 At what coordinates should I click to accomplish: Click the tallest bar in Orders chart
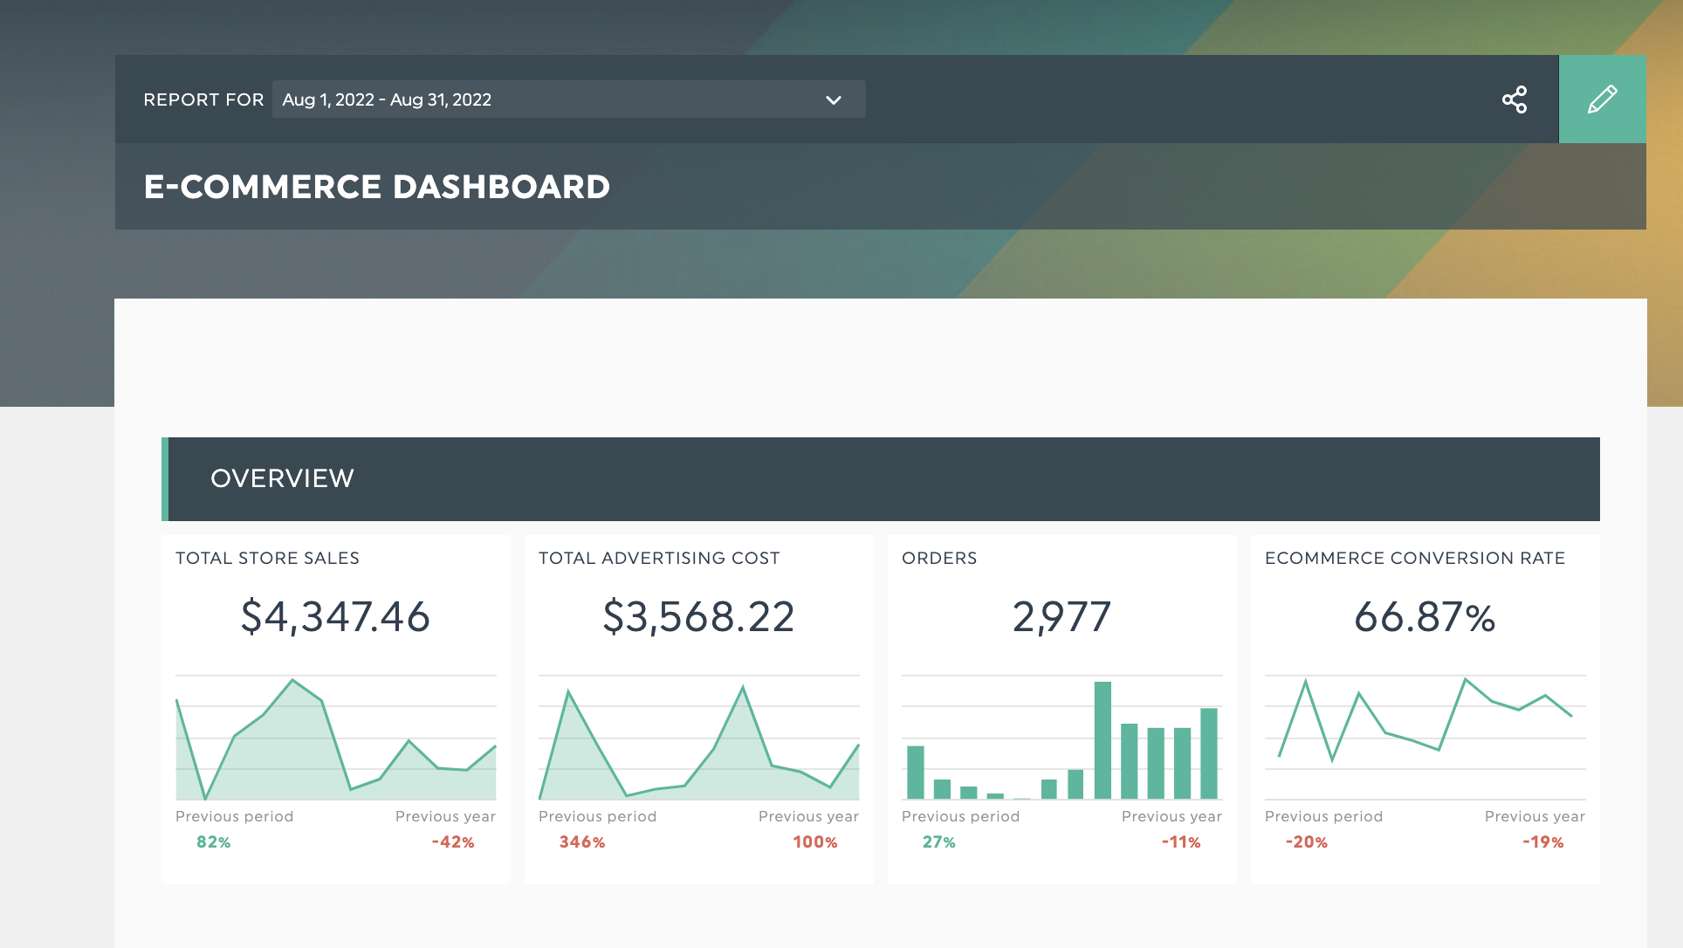click(1103, 740)
